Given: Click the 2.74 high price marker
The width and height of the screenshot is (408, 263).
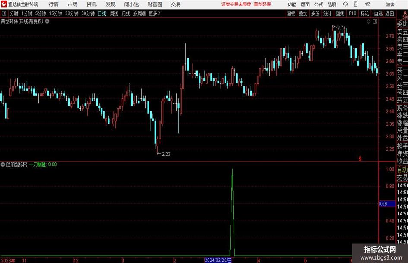Looking at the screenshot, I should [342, 28].
